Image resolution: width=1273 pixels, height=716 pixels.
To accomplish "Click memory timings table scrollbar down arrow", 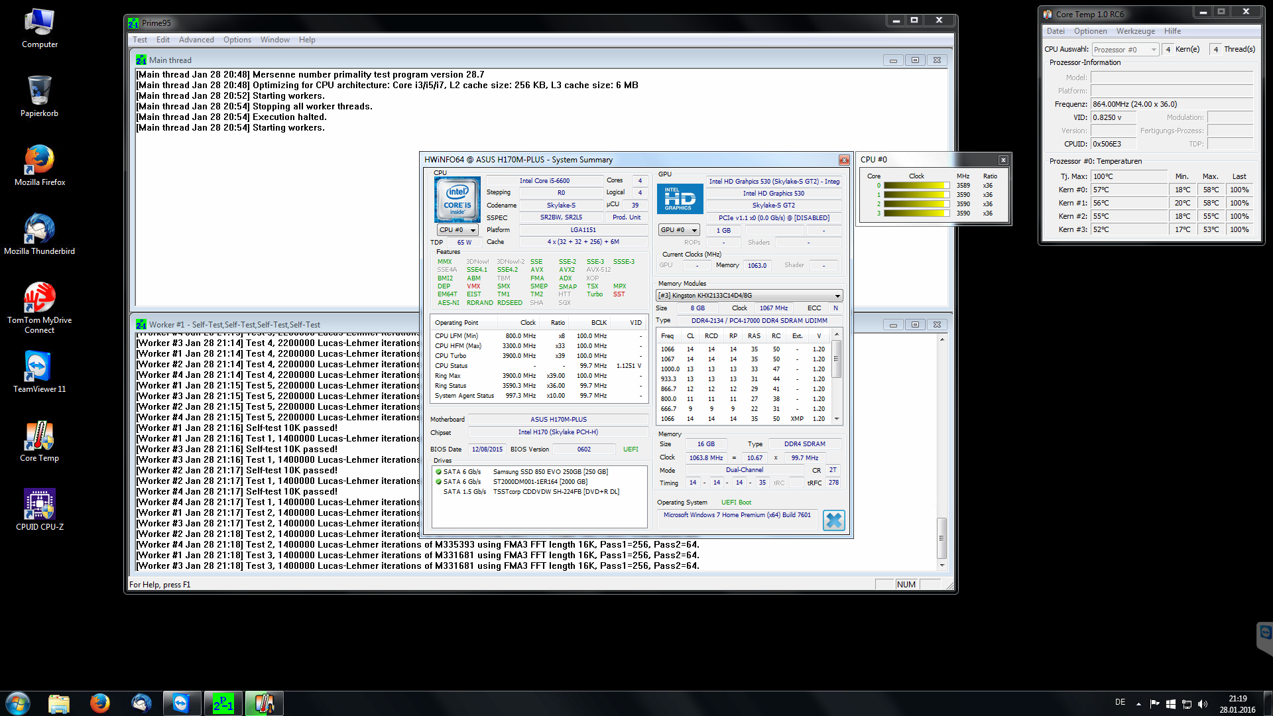I will coord(837,419).
